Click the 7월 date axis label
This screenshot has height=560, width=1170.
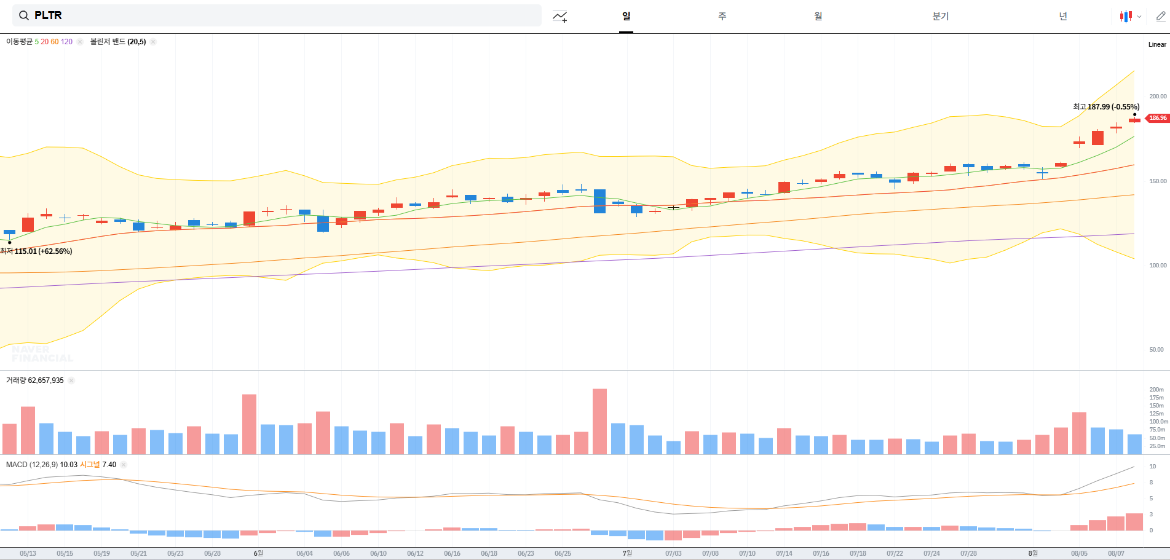tap(627, 553)
